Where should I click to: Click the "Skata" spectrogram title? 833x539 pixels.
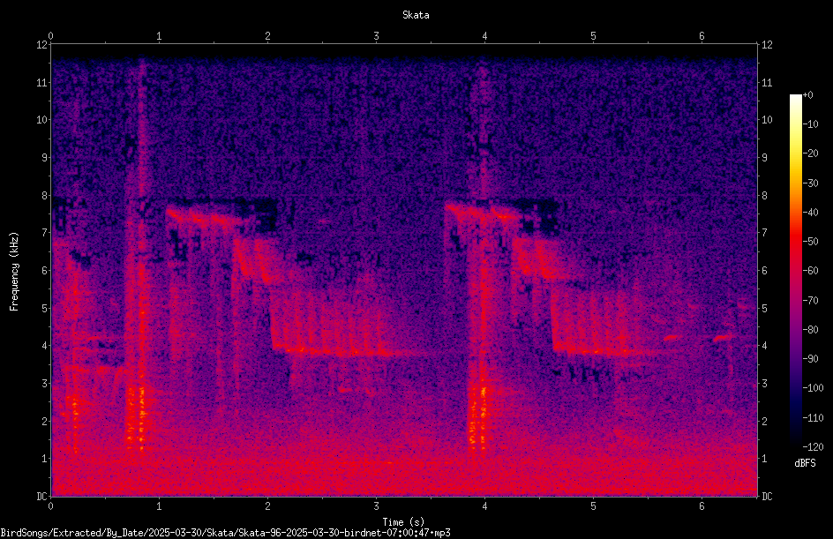[x=416, y=15]
